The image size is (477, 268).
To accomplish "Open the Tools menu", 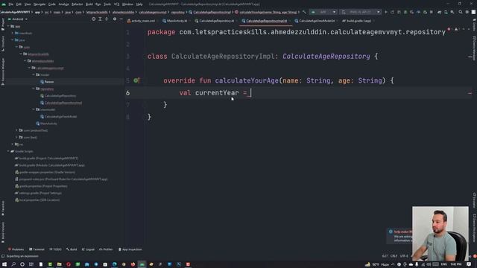I will click(107, 4).
